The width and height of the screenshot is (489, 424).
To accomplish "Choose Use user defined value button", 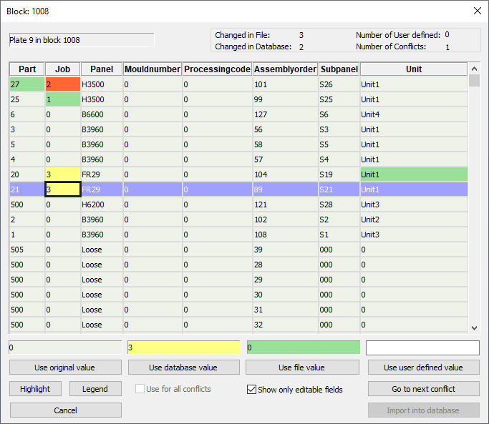I will (x=423, y=368).
